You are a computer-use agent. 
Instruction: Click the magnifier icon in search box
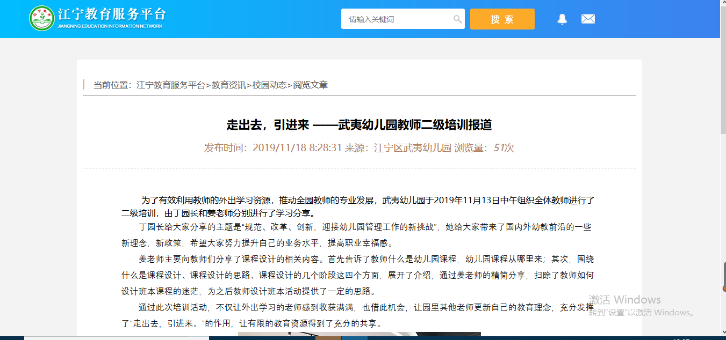tap(457, 19)
